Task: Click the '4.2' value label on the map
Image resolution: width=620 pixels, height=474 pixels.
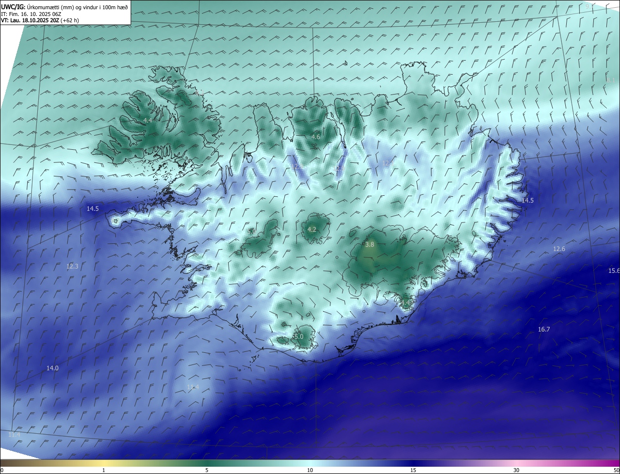Action: pyautogui.click(x=312, y=230)
